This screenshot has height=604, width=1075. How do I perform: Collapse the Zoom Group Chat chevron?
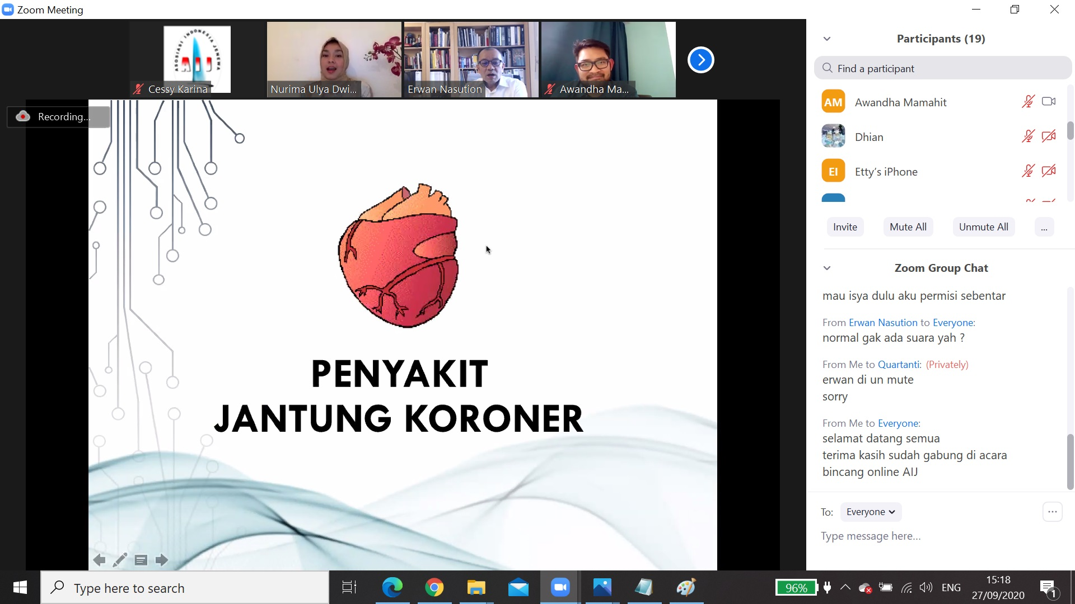coord(827,268)
